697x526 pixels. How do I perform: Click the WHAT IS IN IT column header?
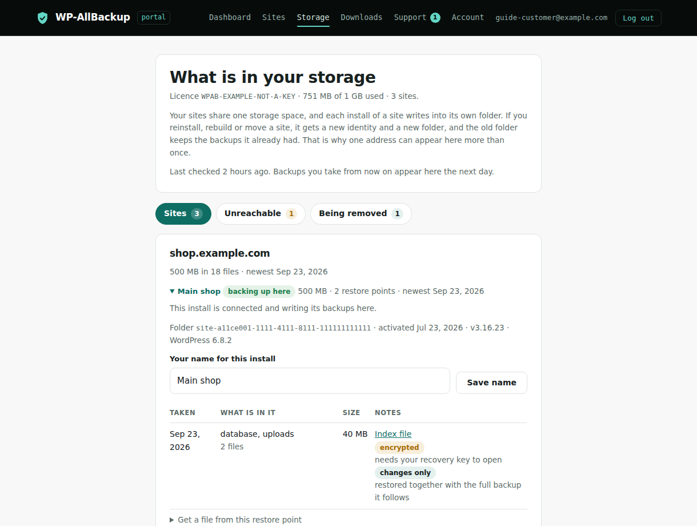pyautogui.click(x=248, y=413)
